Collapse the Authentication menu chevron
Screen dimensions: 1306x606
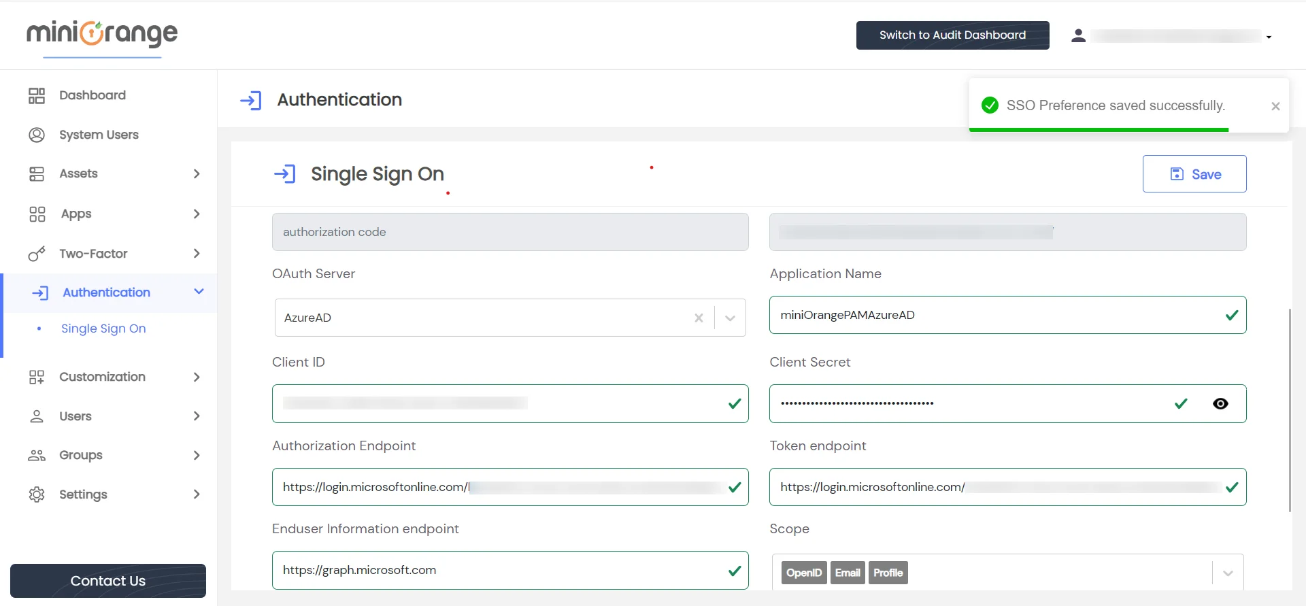tap(199, 292)
